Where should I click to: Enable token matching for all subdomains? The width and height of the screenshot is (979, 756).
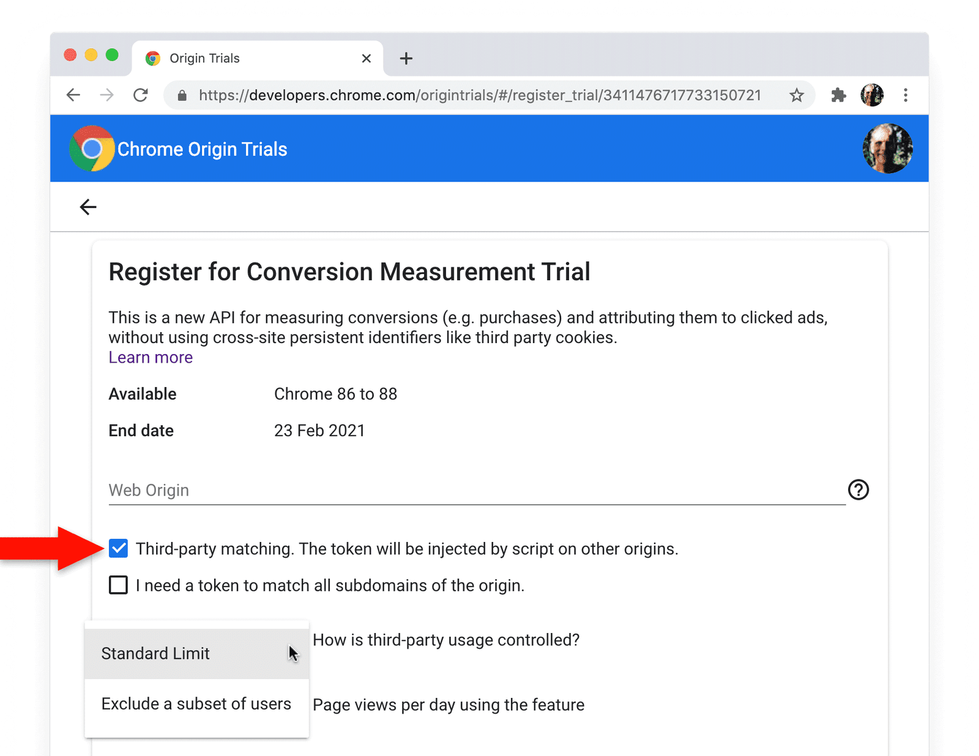point(117,585)
